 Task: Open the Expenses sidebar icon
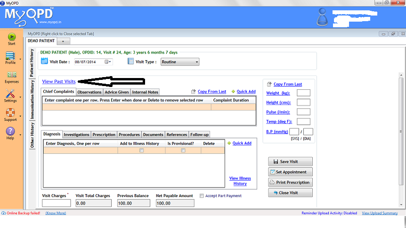12,75
